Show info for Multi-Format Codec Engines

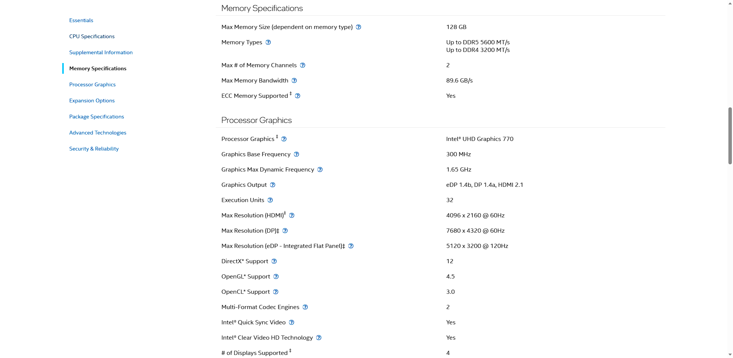coord(305,307)
